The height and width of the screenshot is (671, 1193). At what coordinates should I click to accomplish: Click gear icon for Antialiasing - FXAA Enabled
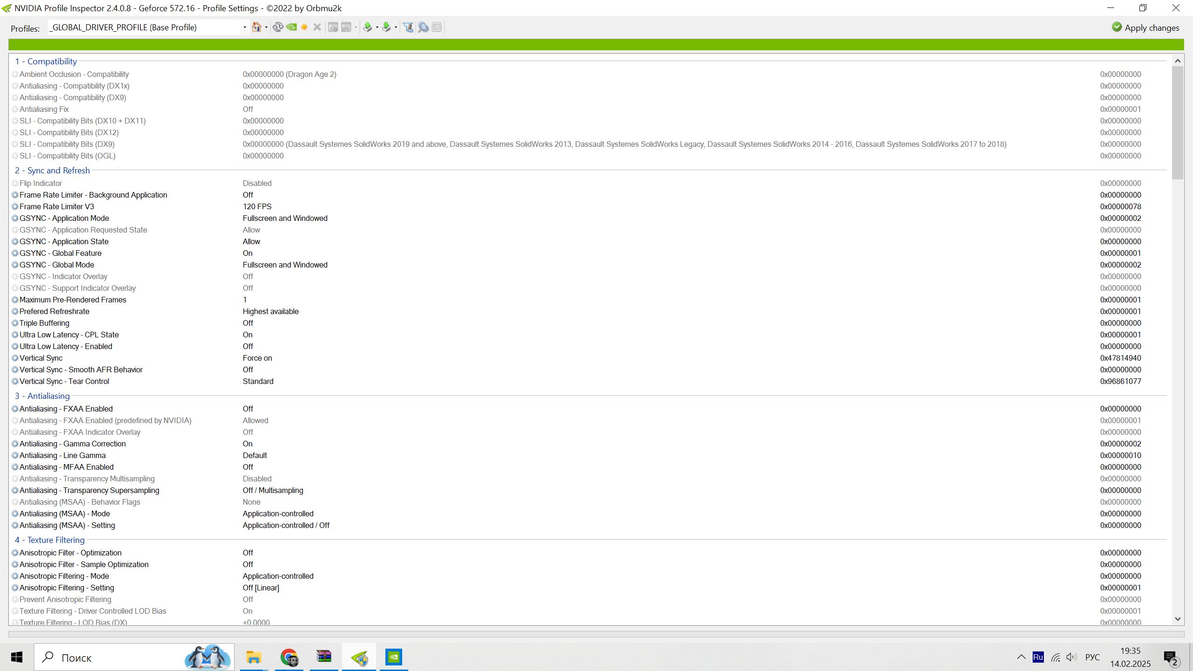pos(15,409)
